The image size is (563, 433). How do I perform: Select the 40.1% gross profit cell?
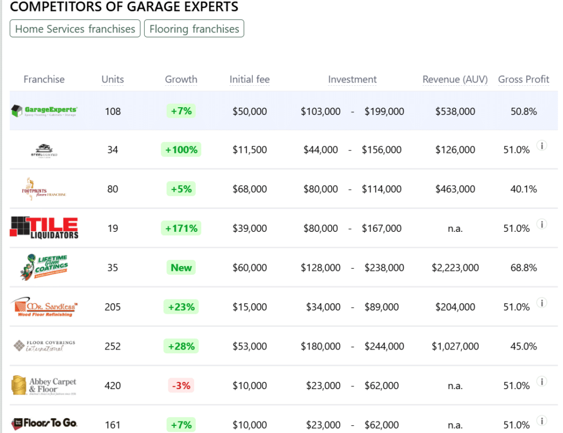click(x=523, y=189)
